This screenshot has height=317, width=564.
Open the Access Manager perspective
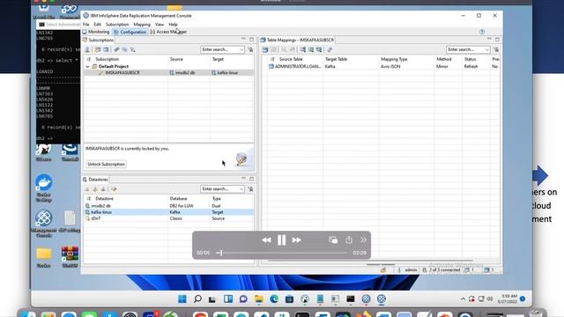(168, 32)
